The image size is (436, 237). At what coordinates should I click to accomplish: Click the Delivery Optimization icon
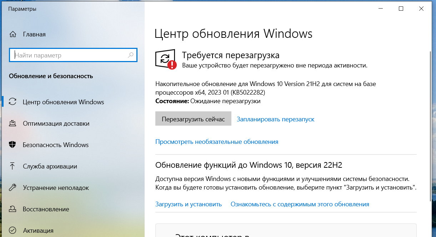12,123
